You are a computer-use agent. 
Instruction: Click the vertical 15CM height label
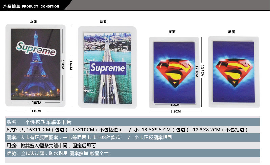pos(63,65)
